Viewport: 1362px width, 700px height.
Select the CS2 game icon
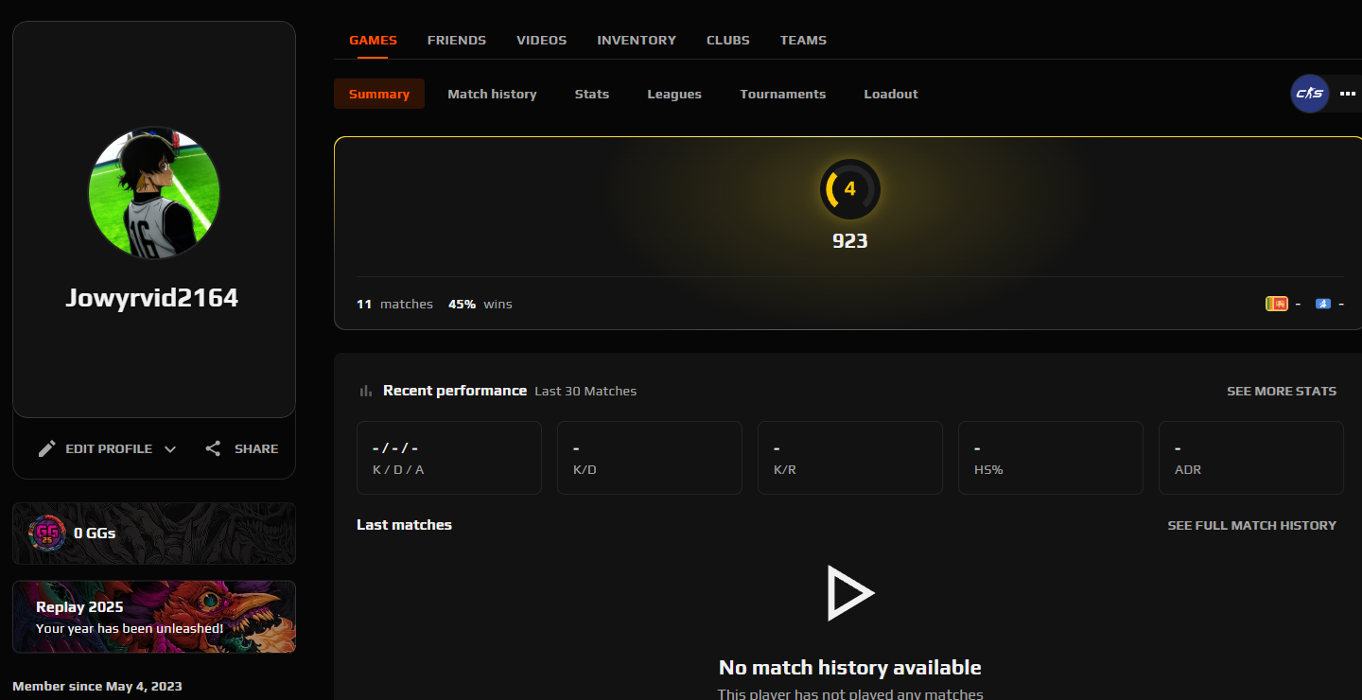click(x=1309, y=94)
